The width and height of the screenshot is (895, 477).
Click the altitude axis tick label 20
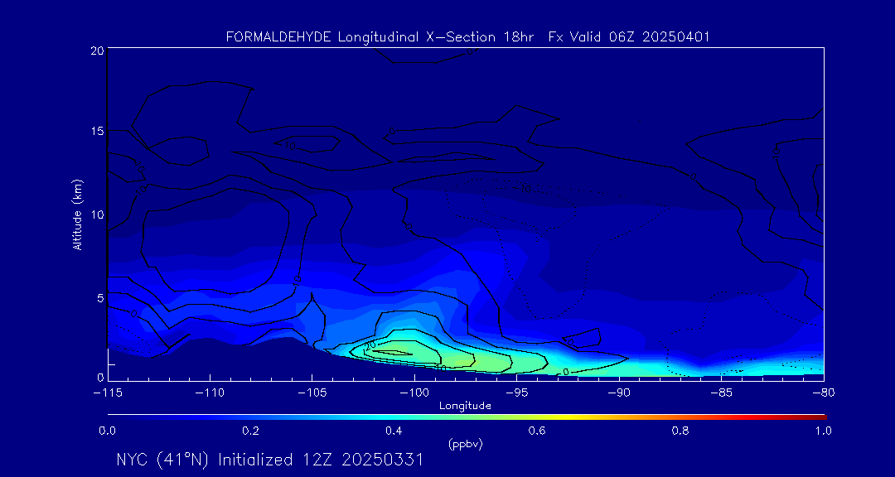pos(96,51)
